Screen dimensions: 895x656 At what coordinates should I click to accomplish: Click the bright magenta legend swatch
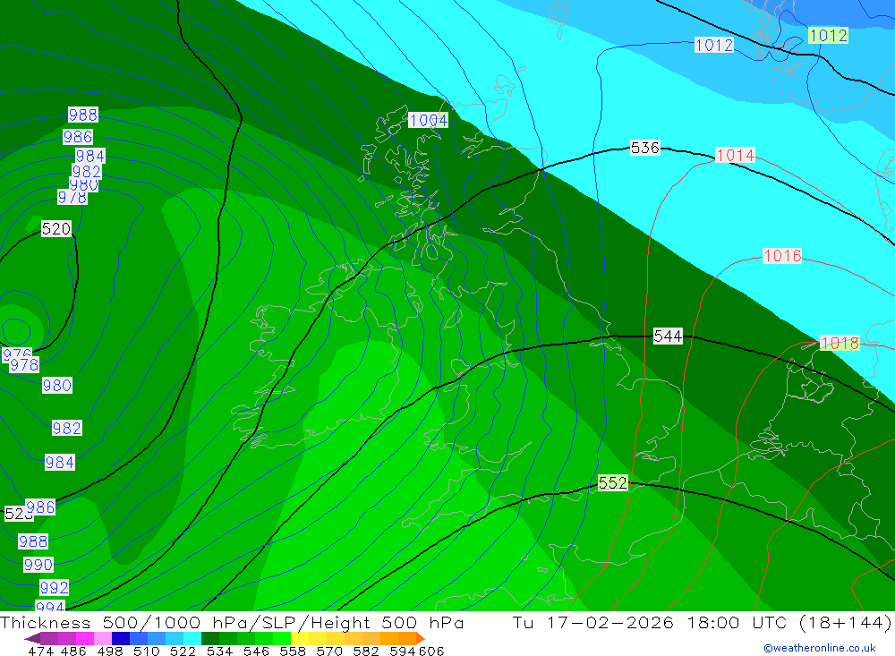(85, 638)
